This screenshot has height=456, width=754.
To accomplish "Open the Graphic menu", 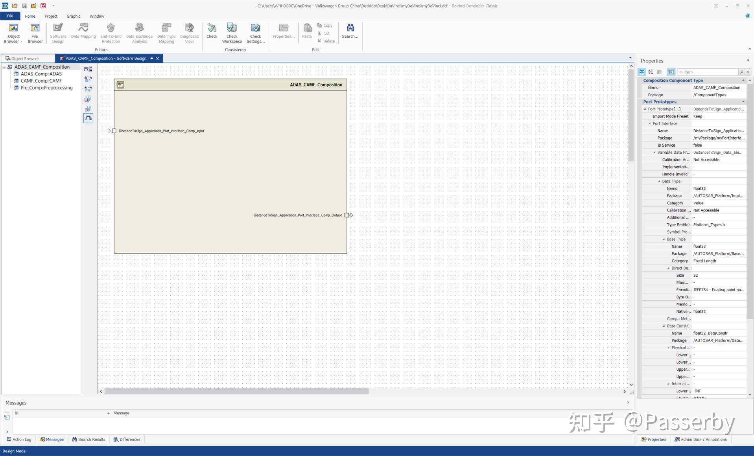I will (73, 16).
